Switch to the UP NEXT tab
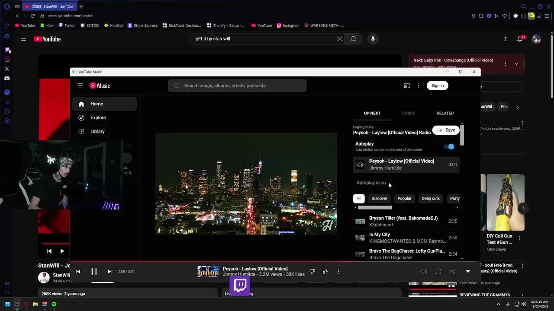 pos(372,113)
